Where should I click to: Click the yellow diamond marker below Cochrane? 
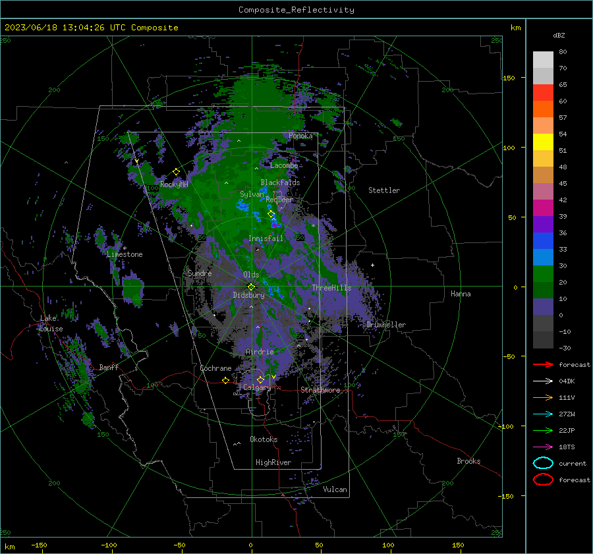(226, 380)
